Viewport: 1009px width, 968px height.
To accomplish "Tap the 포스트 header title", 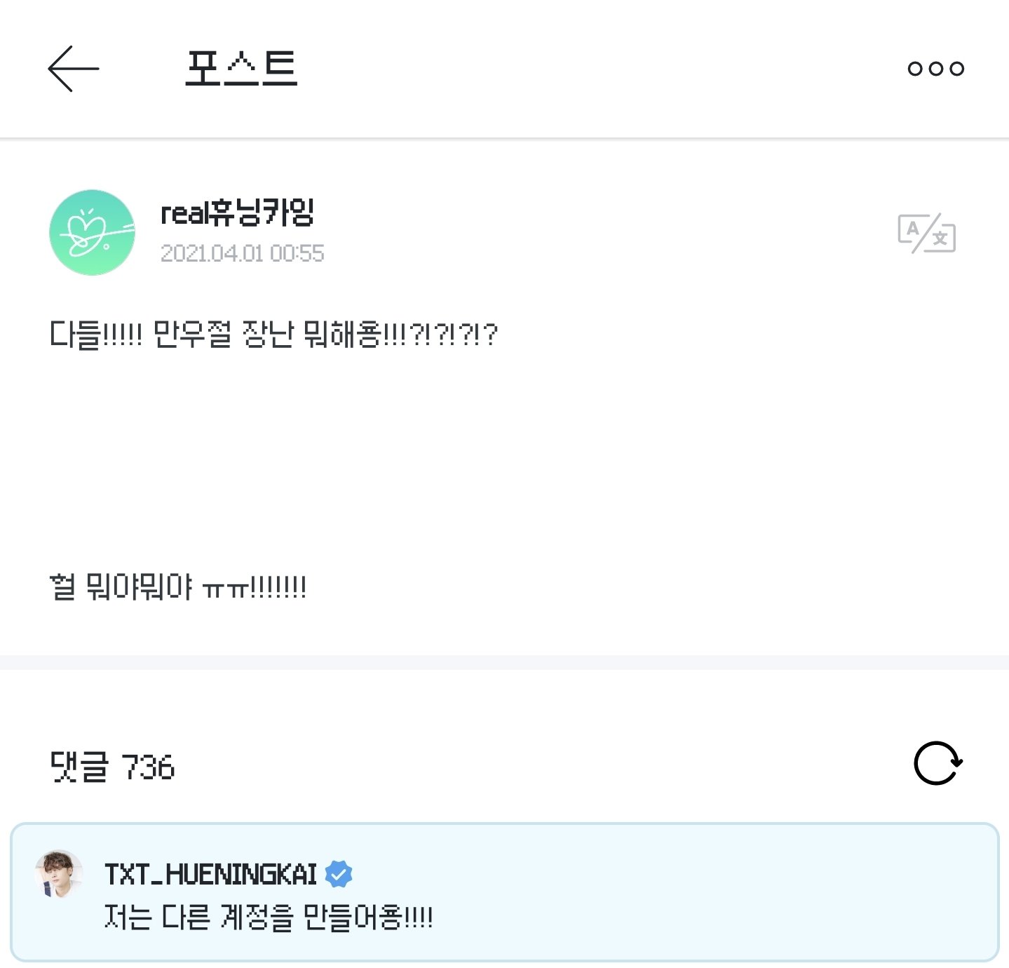I will pos(241,69).
